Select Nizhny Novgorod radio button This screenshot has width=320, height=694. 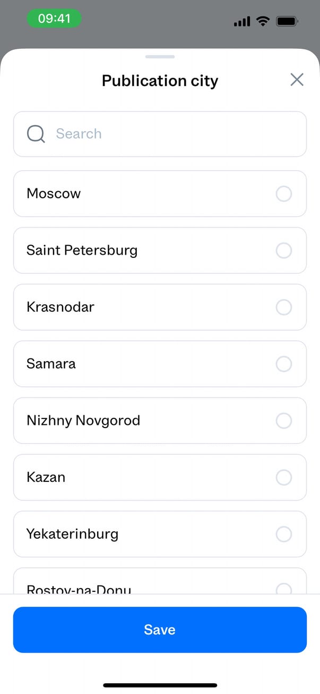pyautogui.click(x=284, y=421)
